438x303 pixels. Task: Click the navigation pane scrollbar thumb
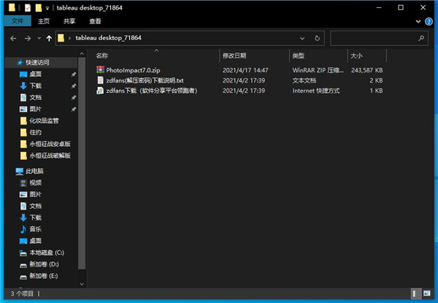coord(82,164)
